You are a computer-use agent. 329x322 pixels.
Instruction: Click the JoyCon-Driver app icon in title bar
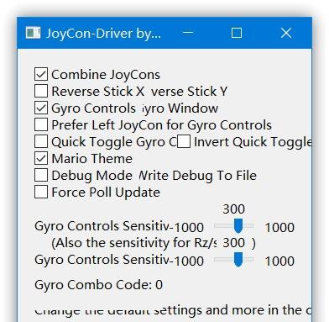(33, 33)
